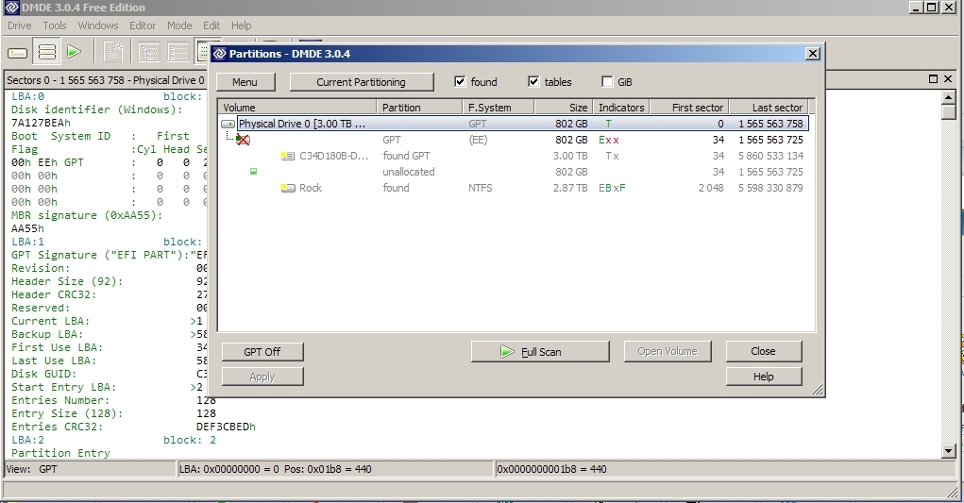
Task: Click the Rock volume drive icon
Action: pyautogui.click(x=288, y=188)
